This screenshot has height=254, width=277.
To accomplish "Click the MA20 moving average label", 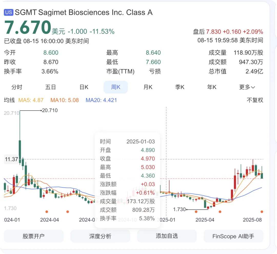I will (101, 100).
